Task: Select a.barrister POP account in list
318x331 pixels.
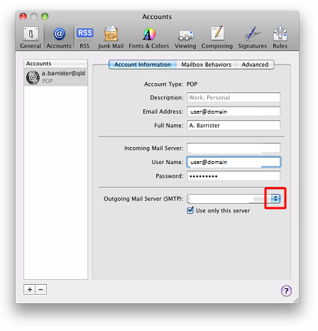Action: point(56,77)
